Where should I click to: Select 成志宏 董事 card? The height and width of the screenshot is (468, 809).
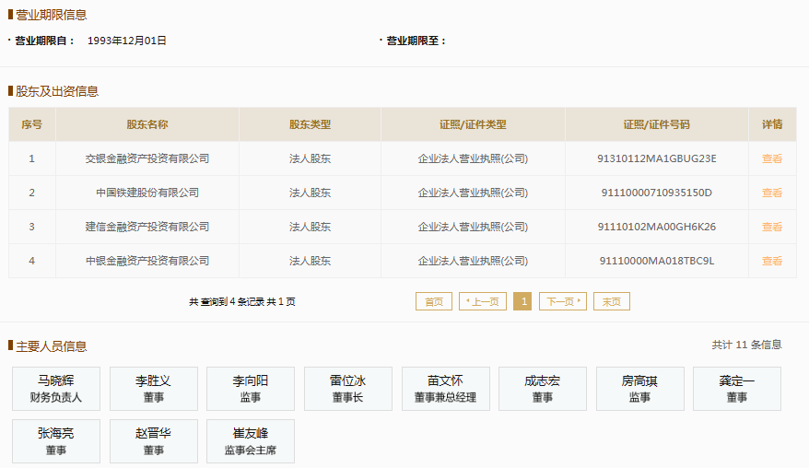pyautogui.click(x=543, y=389)
